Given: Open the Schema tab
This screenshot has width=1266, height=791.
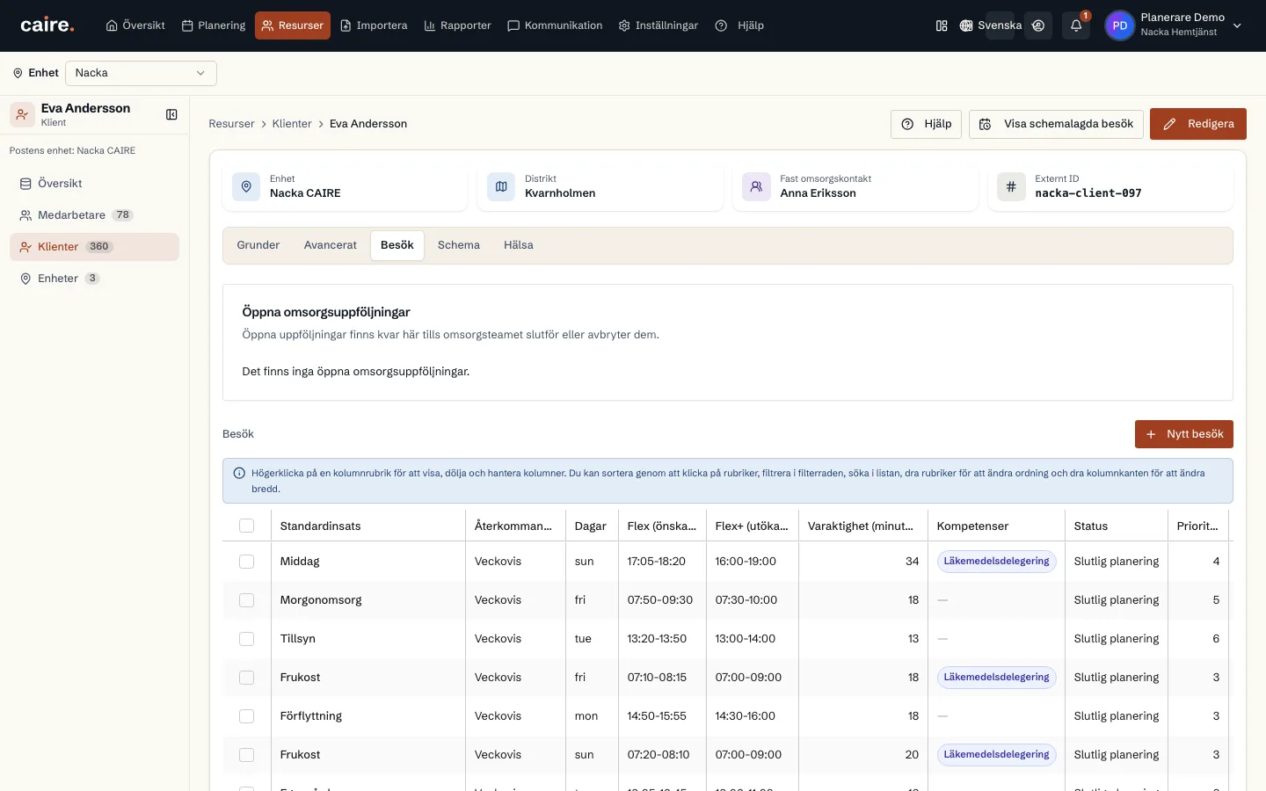Looking at the screenshot, I should click(459, 245).
